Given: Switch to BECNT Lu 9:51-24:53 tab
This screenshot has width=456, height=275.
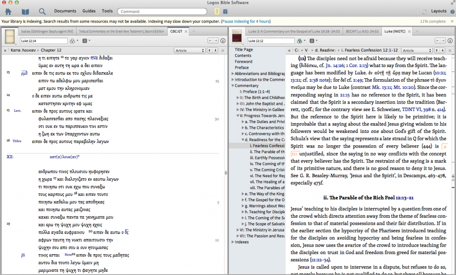Looking at the screenshot, I should coord(362,32).
